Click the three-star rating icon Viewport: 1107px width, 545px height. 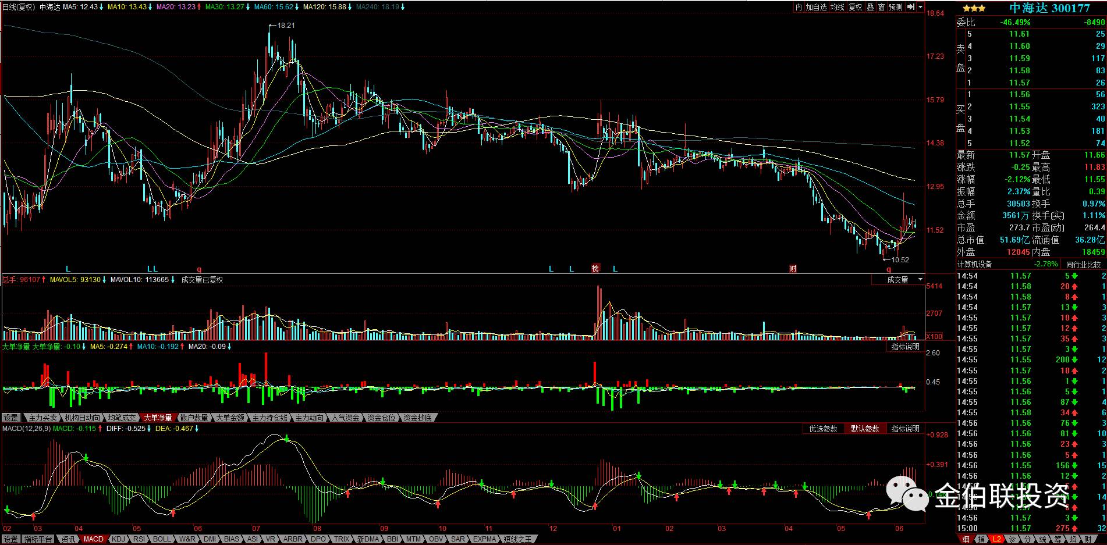(x=974, y=8)
